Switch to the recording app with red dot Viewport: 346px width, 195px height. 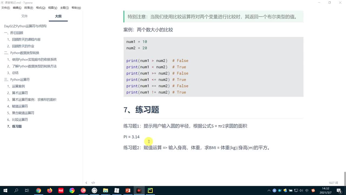139,190
